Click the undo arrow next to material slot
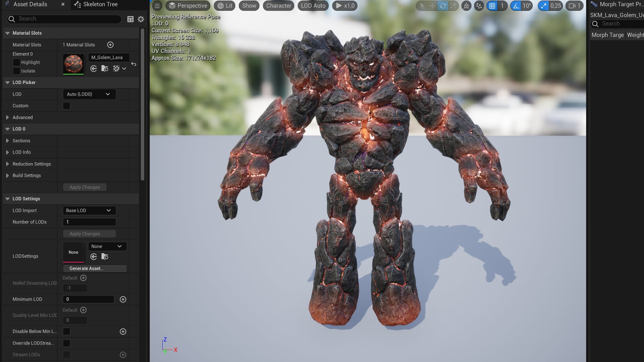This screenshot has height=362, width=644. [133, 64]
